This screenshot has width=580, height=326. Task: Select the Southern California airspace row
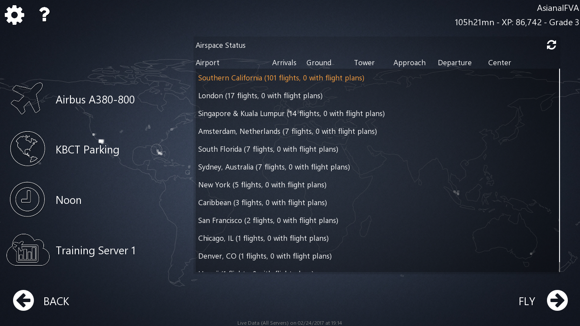(377, 78)
